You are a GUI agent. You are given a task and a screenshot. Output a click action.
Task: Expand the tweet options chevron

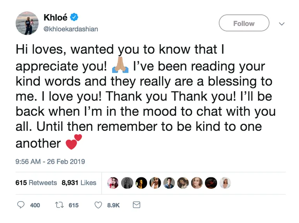coord(281,24)
